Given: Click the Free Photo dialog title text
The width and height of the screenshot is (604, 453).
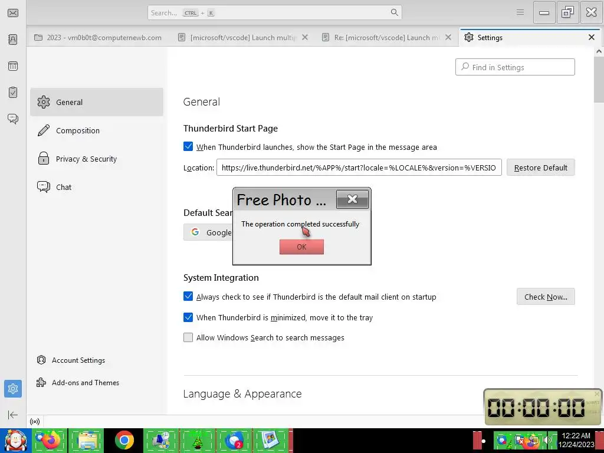Looking at the screenshot, I should (x=281, y=199).
